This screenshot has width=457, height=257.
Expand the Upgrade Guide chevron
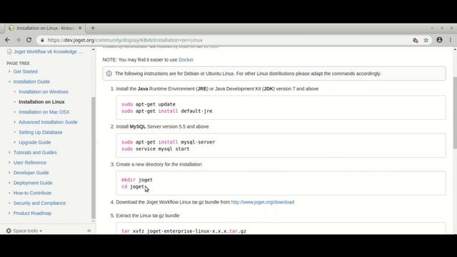click(15, 142)
